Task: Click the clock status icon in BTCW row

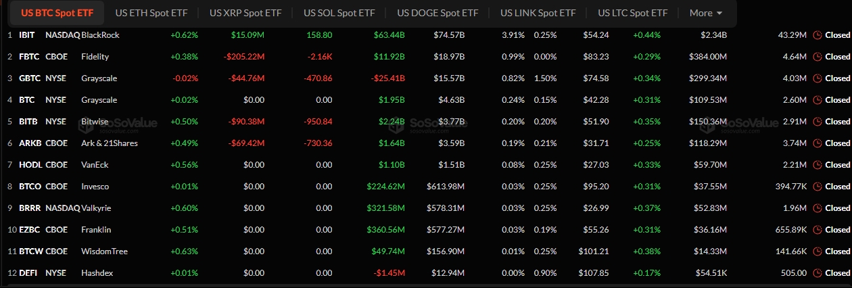Action: [x=817, y=251]
